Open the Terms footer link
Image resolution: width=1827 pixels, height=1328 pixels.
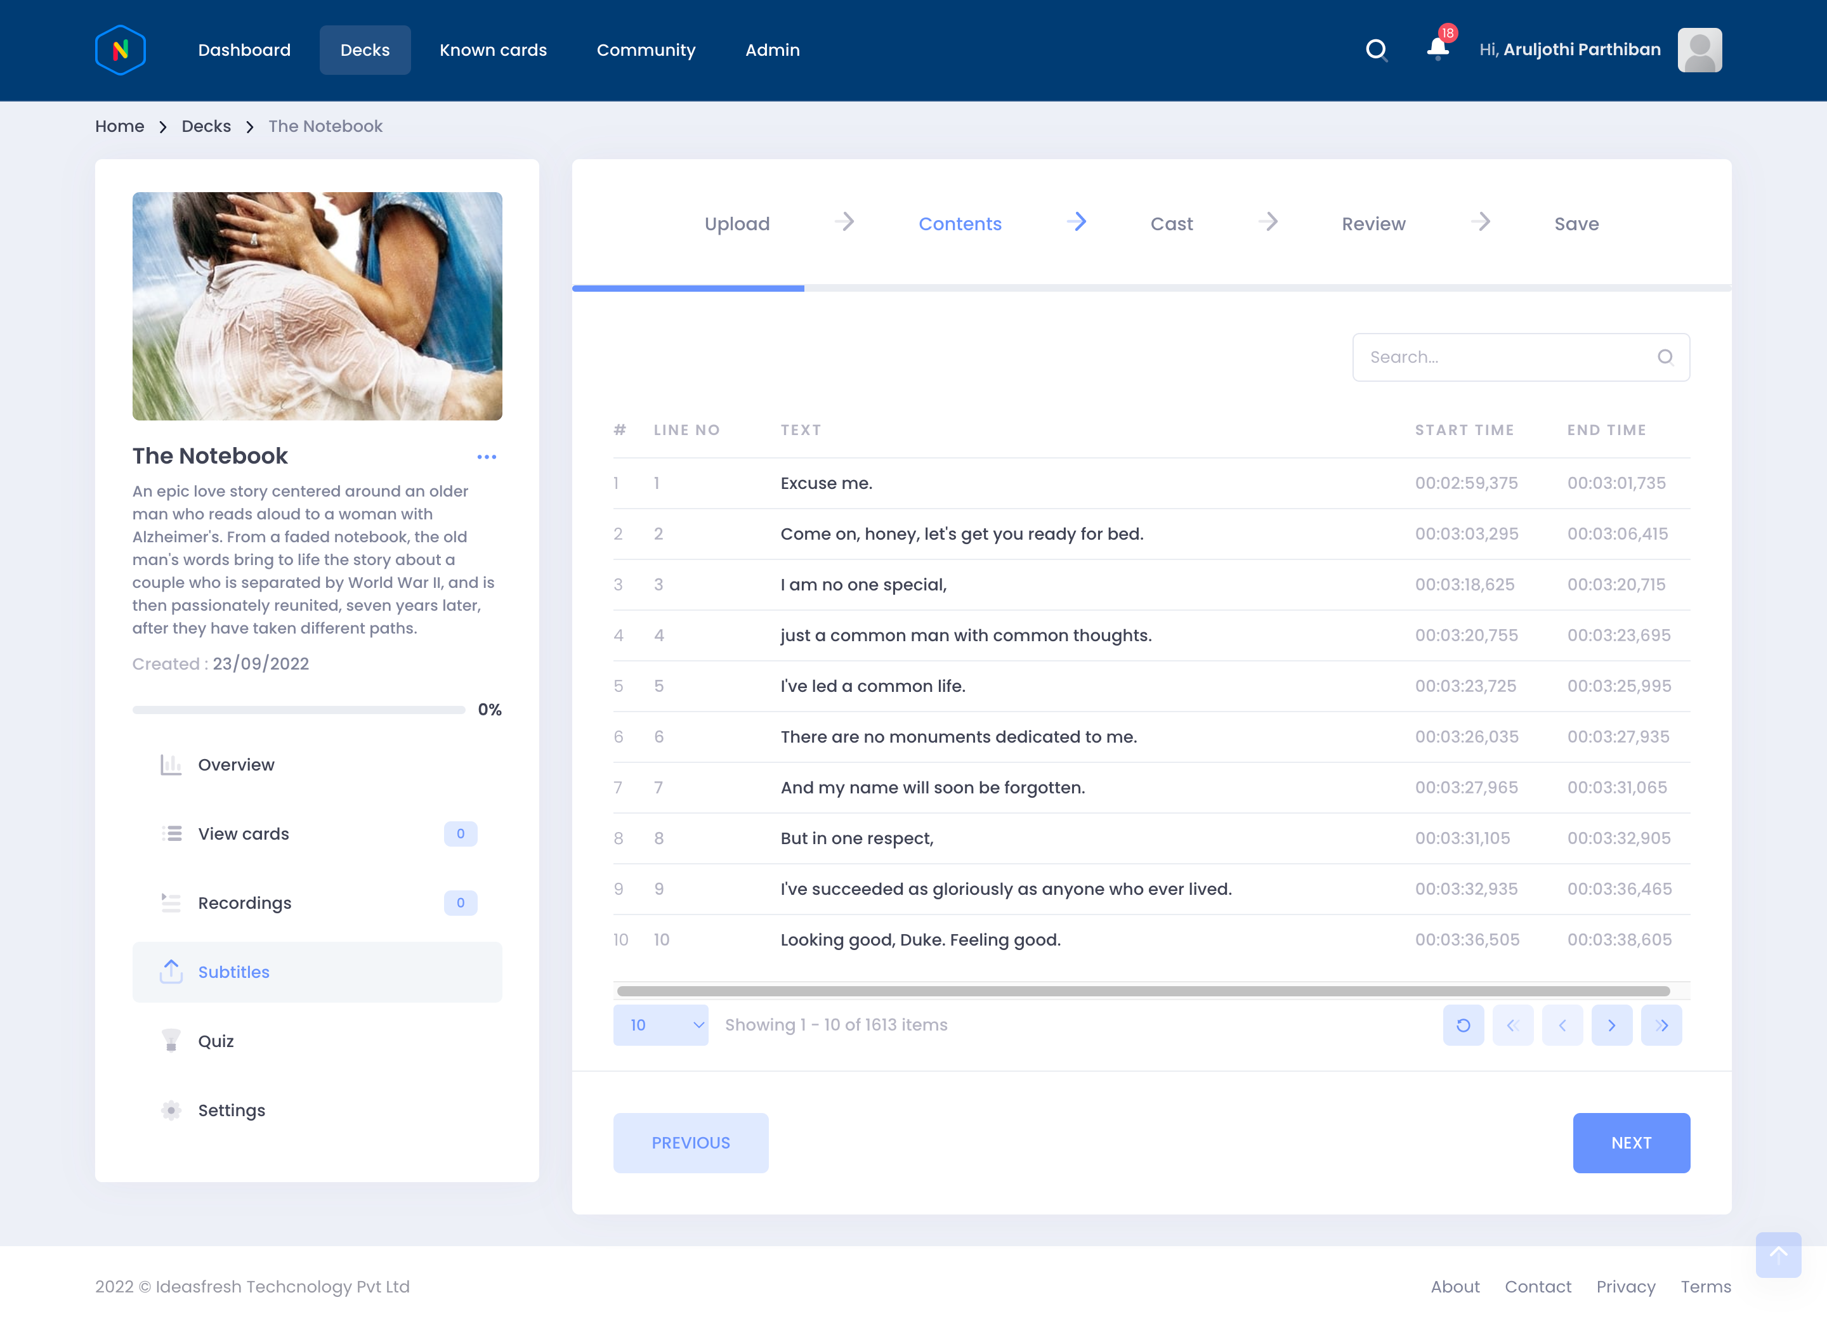click(1705, 1286)
